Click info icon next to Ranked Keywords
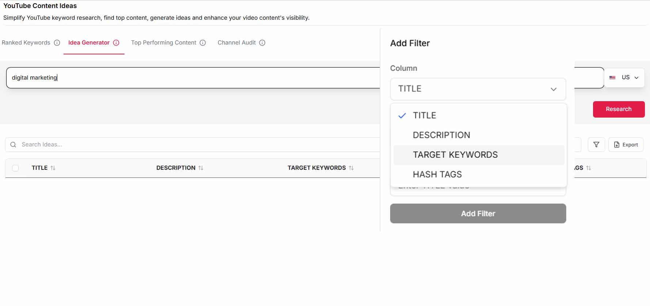The image size is (650, 306). (x=57, y=43)
